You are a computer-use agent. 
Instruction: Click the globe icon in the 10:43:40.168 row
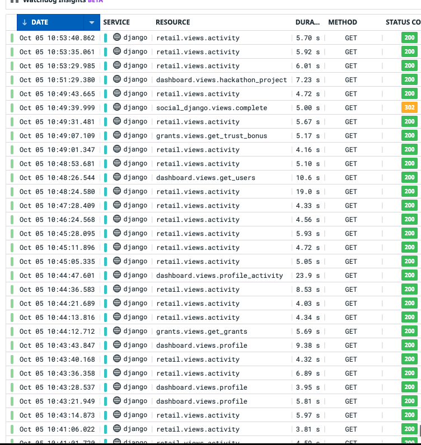click(117, 359)
